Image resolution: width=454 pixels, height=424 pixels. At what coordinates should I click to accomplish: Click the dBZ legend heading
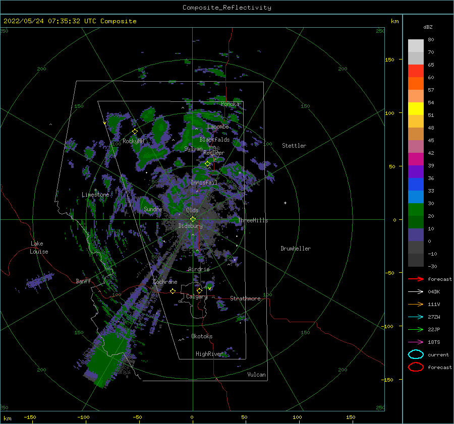(x=428, y=27)
